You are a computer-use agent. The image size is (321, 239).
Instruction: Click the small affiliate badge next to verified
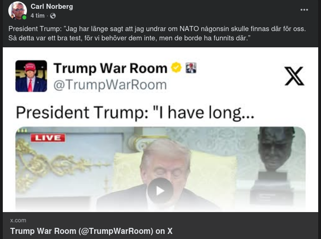pos(191,68)
